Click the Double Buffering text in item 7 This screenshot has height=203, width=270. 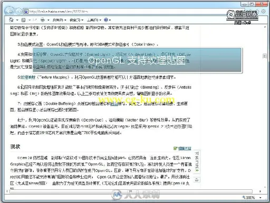pyautogui.click(x=59, y=104)
